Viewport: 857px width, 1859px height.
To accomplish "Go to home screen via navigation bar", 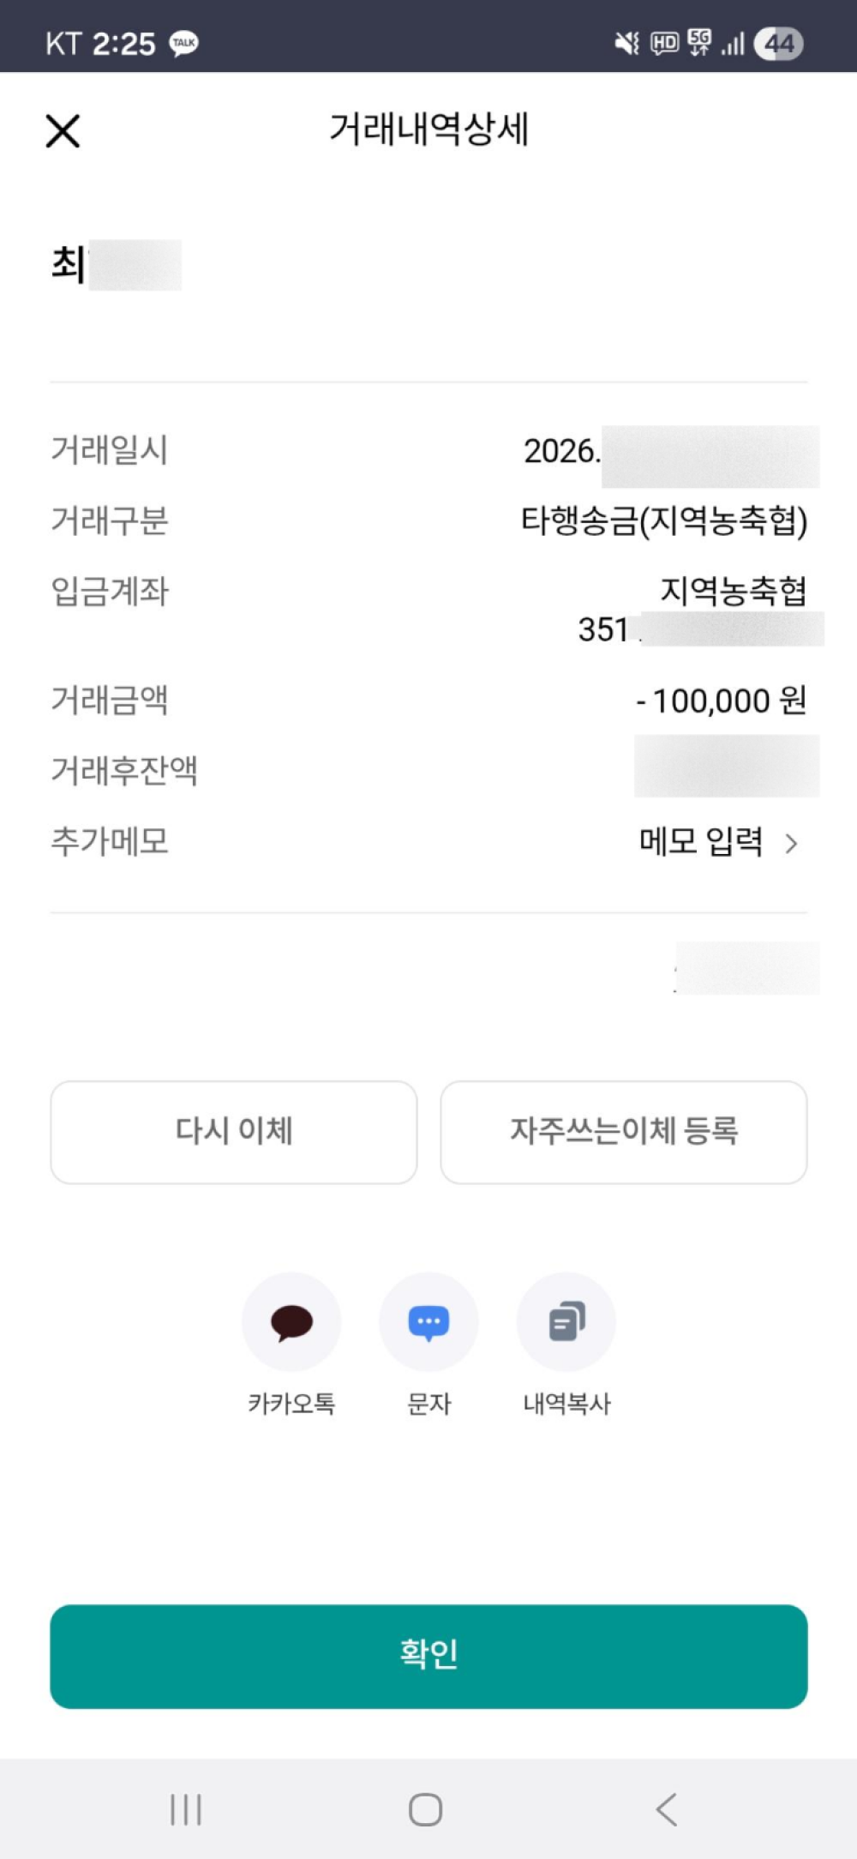I will click(x=426, y=1809).
